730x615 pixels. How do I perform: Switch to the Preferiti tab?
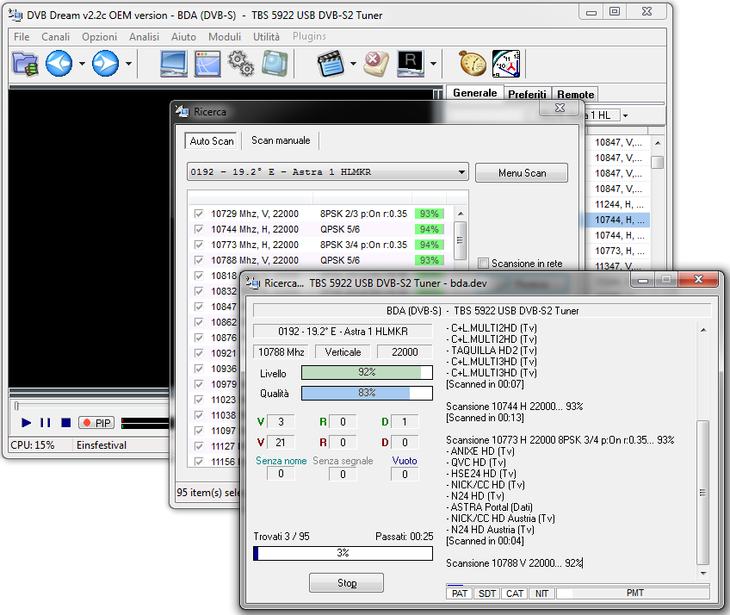pos(527,94)
